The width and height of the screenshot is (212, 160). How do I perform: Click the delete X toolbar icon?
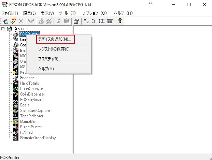[21, 21]
